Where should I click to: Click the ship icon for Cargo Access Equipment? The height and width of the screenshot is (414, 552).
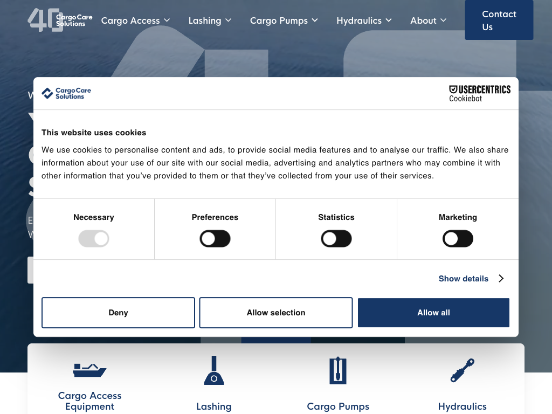click(89, 370)
